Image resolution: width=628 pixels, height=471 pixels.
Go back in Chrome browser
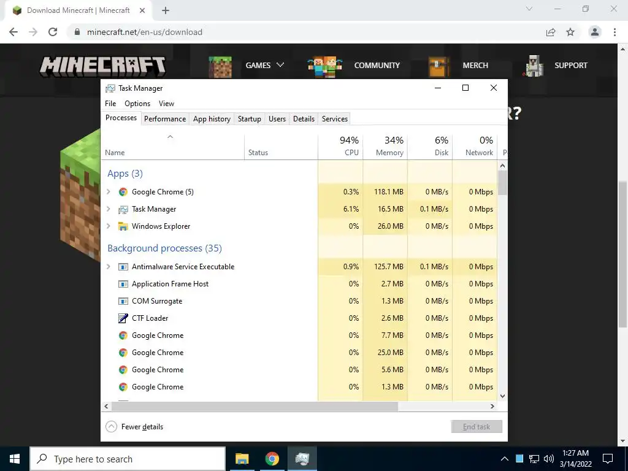click(13, 32)
